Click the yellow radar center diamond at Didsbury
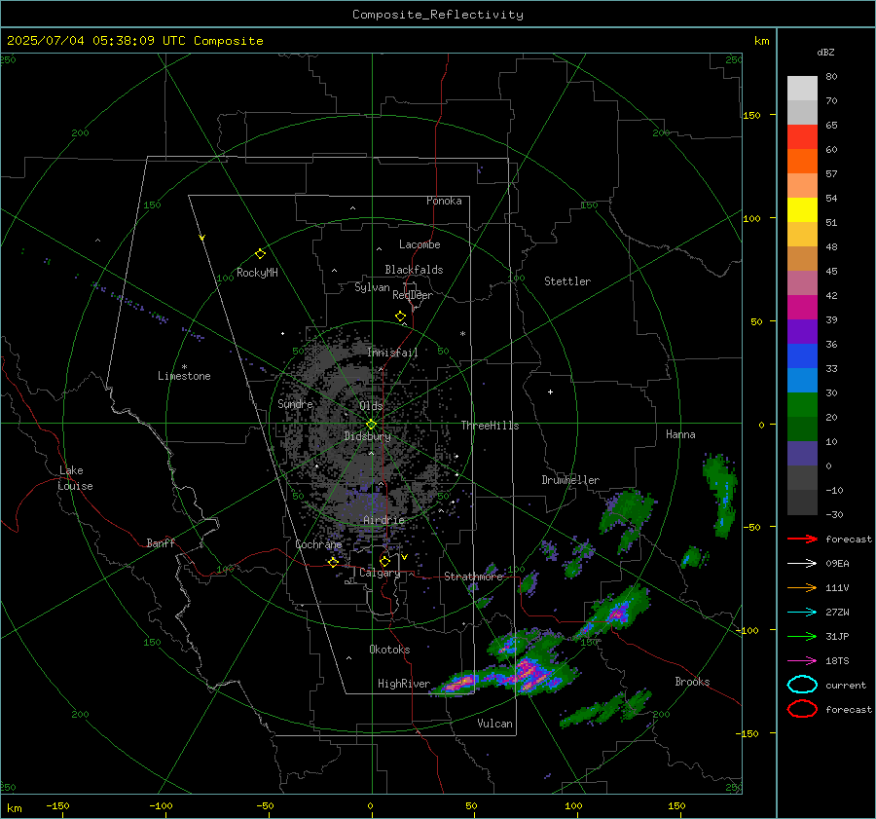This screenshot has height=819, width=876. tap(372, 425)
